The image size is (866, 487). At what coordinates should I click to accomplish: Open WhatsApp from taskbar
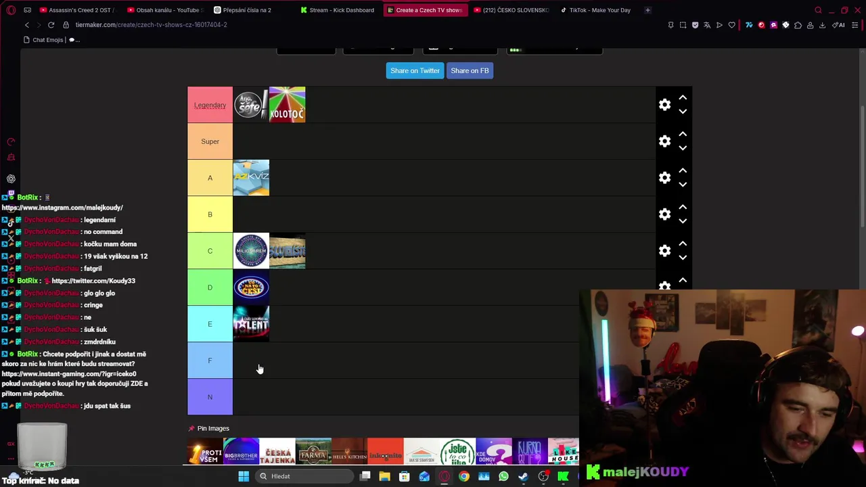503,476
